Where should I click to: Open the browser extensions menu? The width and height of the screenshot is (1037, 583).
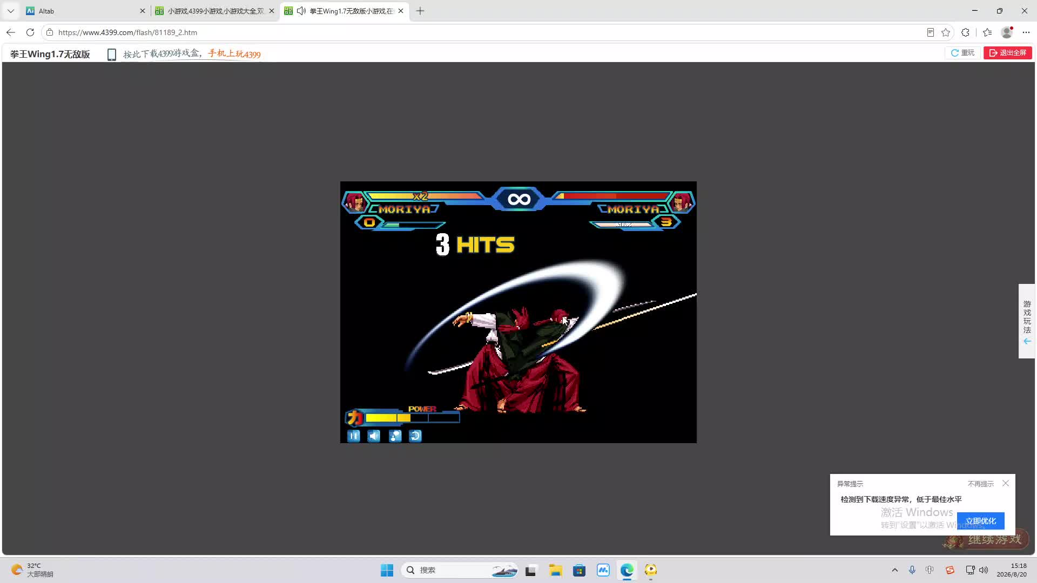pyautogui.click(x=966, y=32)
